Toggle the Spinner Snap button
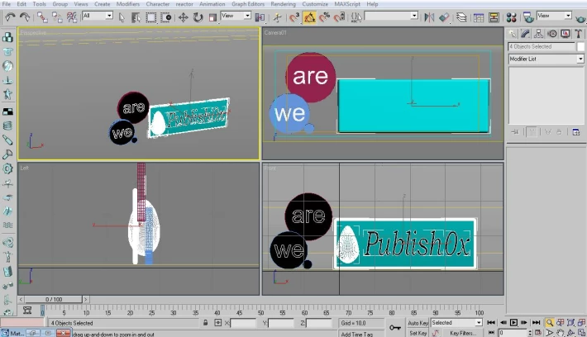The width and height of the screenshot is (587, 337). click(x=339, y=17)
